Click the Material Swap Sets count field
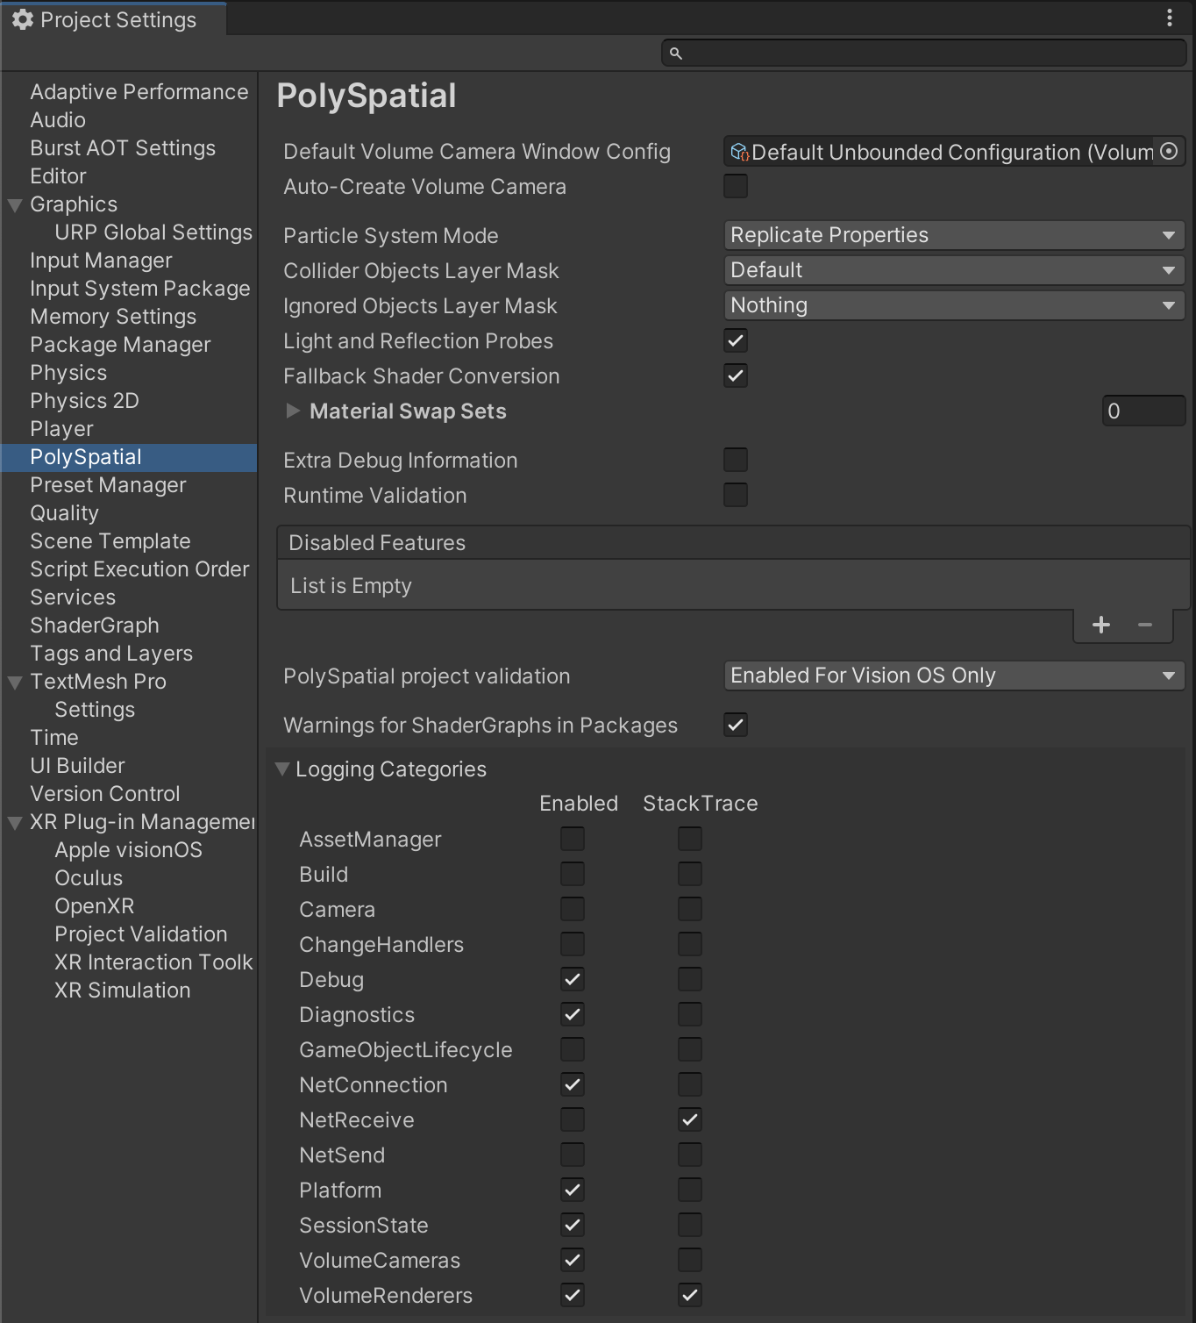 (1143, 411)
